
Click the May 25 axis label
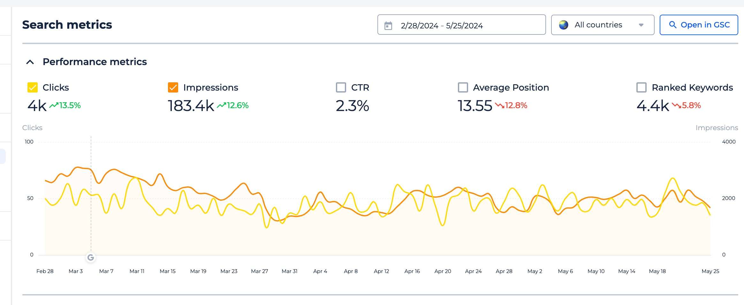pos(710,271)
